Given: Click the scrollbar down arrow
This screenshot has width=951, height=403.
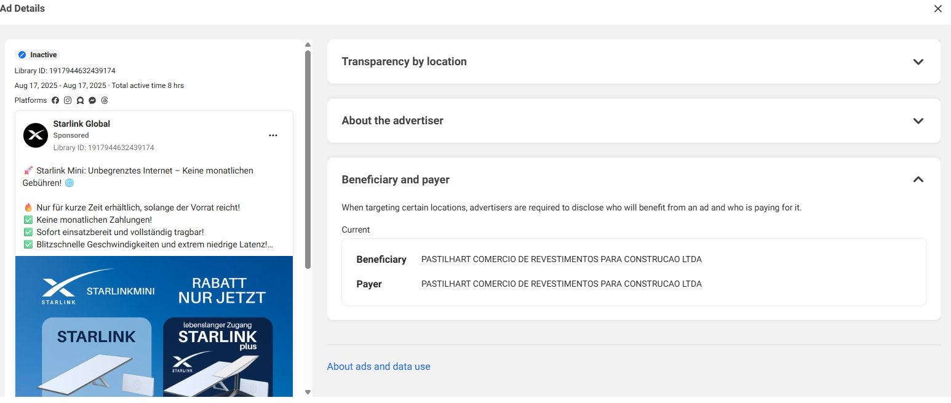Looking at the screenshot, I should [x=308, y=392].
